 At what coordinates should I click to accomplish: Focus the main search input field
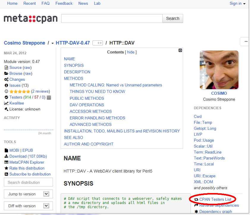[x=112, y=18]
